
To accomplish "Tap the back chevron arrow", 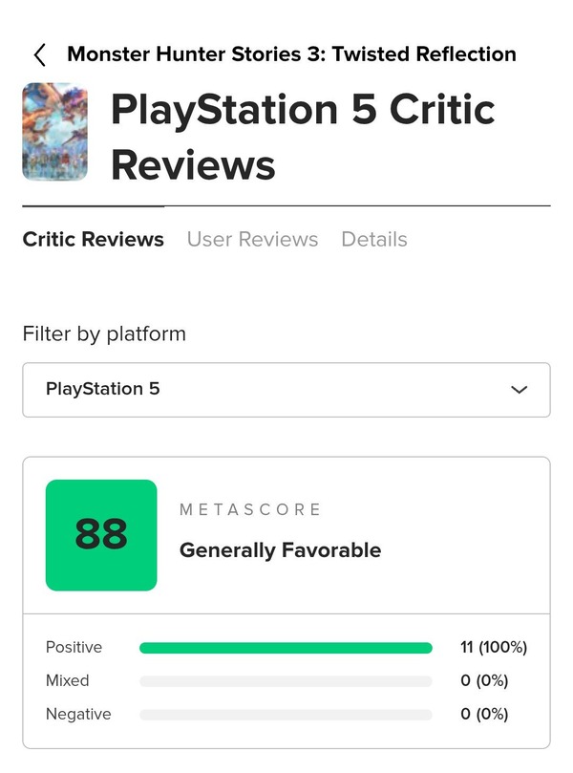I will click(x=39, y=54).
